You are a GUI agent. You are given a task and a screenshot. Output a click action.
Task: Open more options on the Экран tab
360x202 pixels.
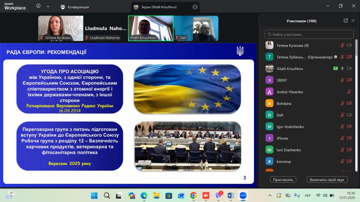coord(195,7)
